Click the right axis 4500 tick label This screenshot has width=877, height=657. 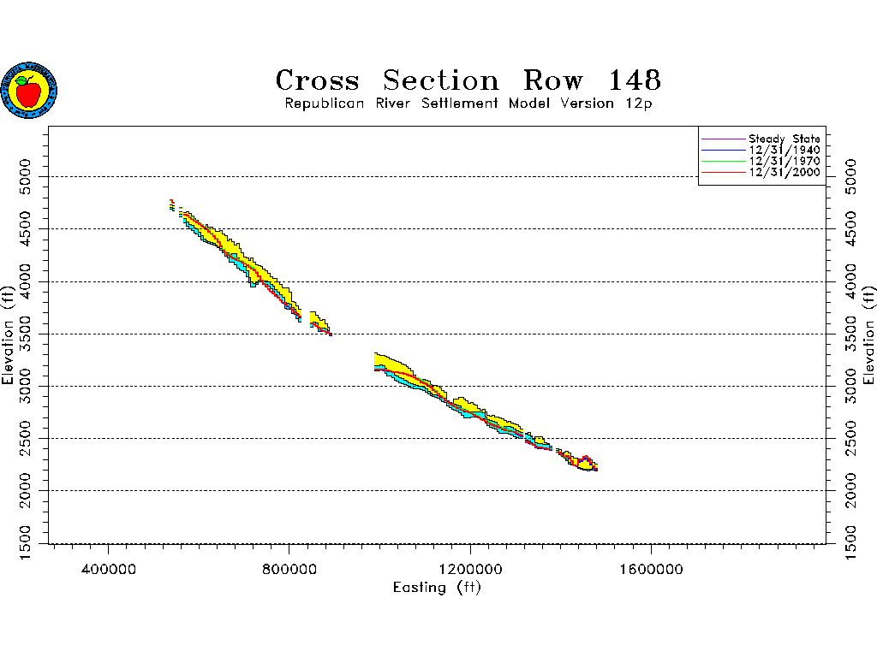coord(851,228)
